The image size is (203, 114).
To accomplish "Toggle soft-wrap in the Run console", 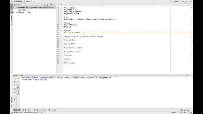I will [18, 85].
